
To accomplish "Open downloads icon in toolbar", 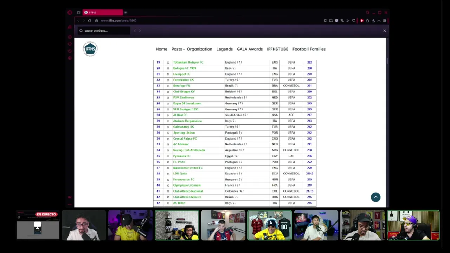I will point(379,21).
